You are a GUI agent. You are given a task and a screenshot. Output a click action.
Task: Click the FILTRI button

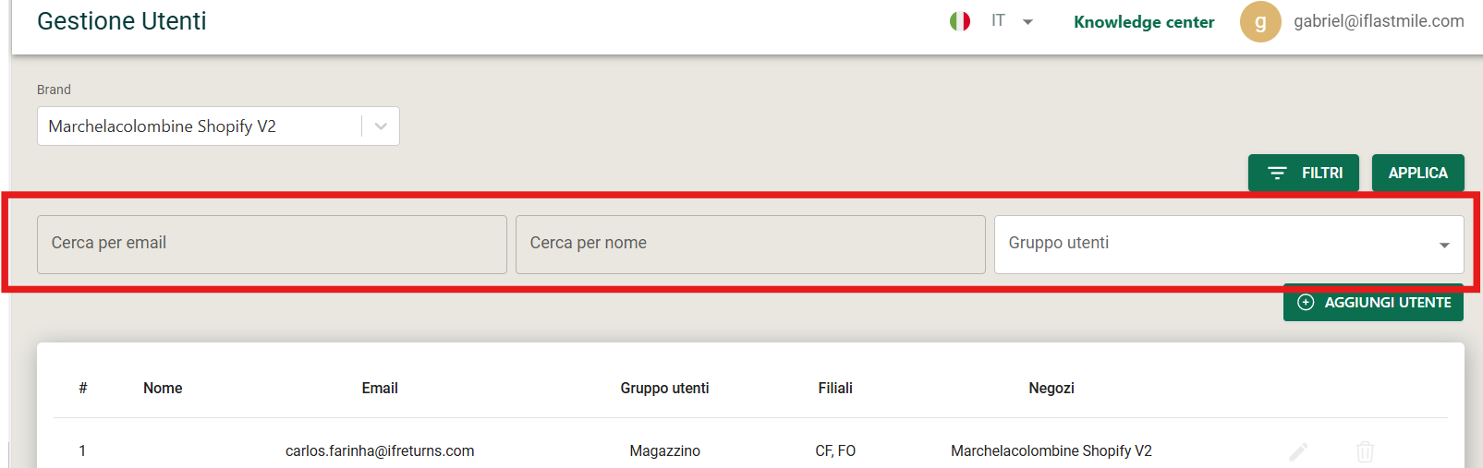click(1304, 173)
